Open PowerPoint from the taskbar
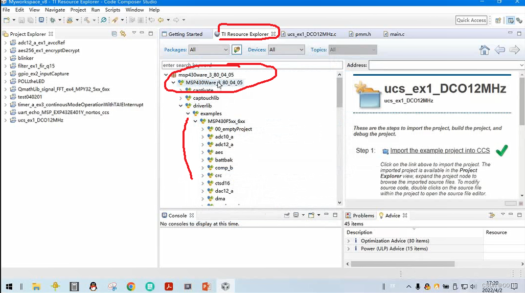The image size is (525, 293). pos(207,286)
